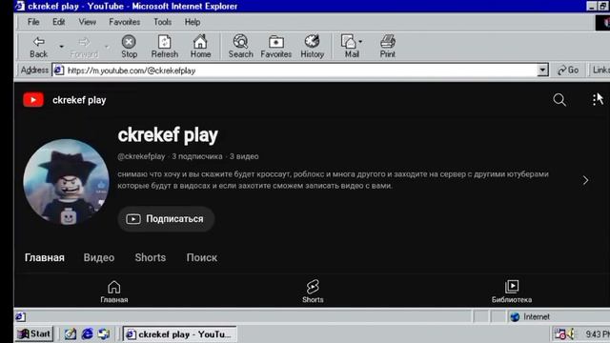The width and height of the screenshot is (610, 343).
Task: Launch Internet Explorer from quick launch
Action: (87, 333)
